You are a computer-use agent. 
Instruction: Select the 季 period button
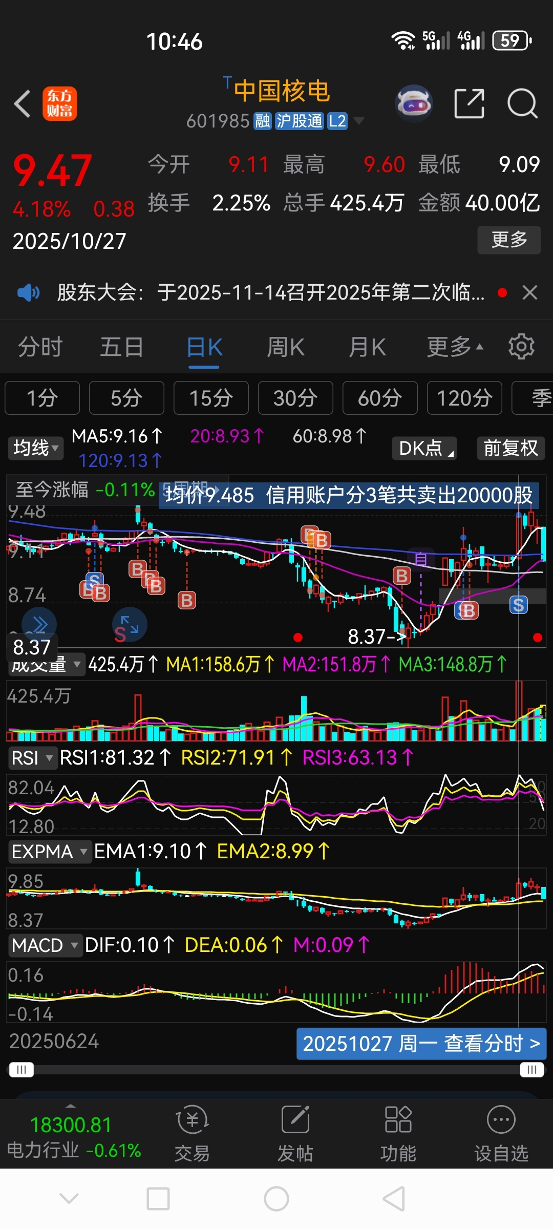coord(533,398)
